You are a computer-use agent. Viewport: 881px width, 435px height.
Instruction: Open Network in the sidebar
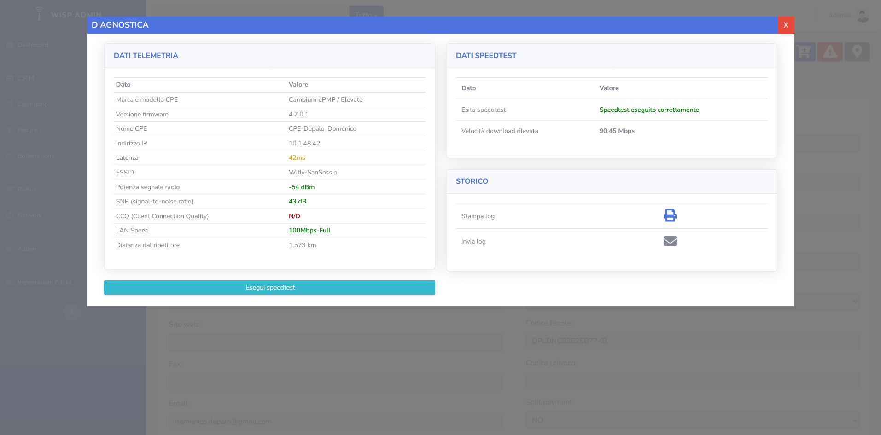coord(29,215)
